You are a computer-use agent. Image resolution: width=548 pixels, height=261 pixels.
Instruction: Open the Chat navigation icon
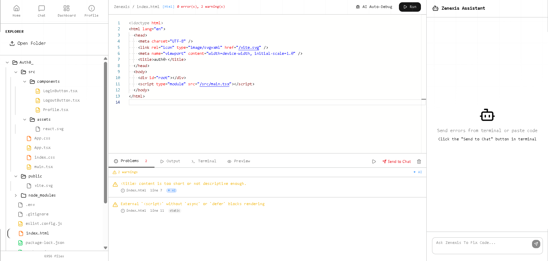tap(41, 8)
